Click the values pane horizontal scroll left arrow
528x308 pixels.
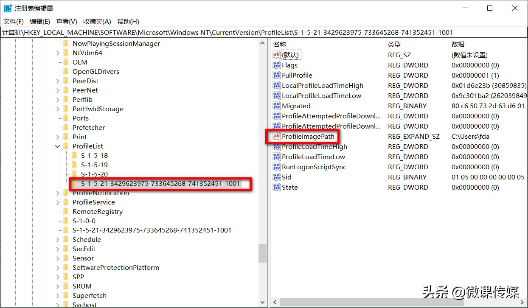274,302
